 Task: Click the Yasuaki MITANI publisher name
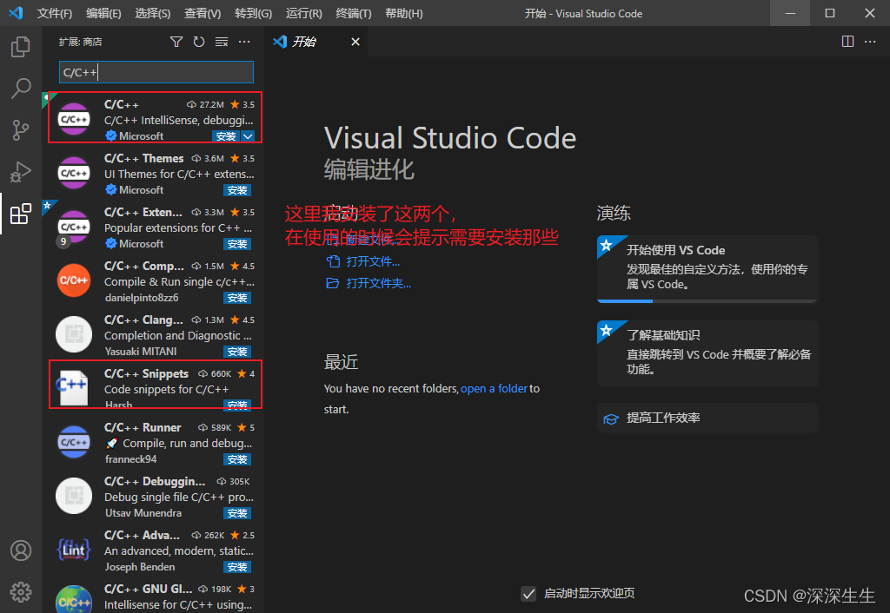coord(141,352)
